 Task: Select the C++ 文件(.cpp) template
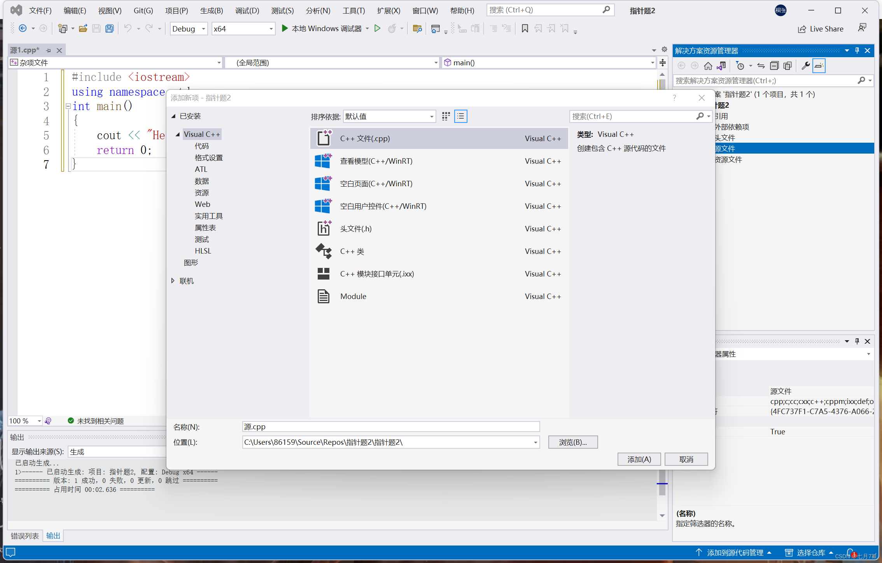coord(439,138)
